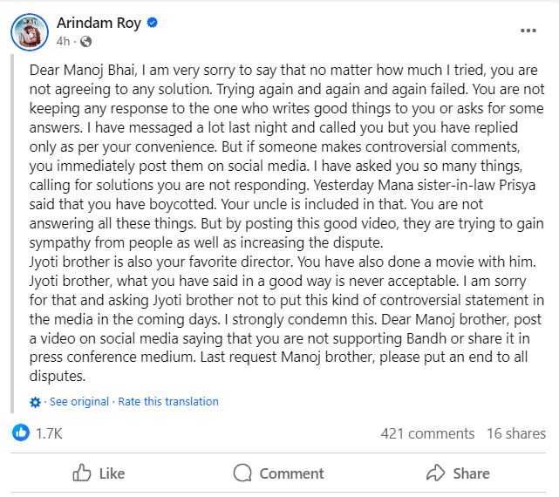This screenshot has height=497, width=559.
Task: Click the translation settings gear icon
Action: (35, 402)
